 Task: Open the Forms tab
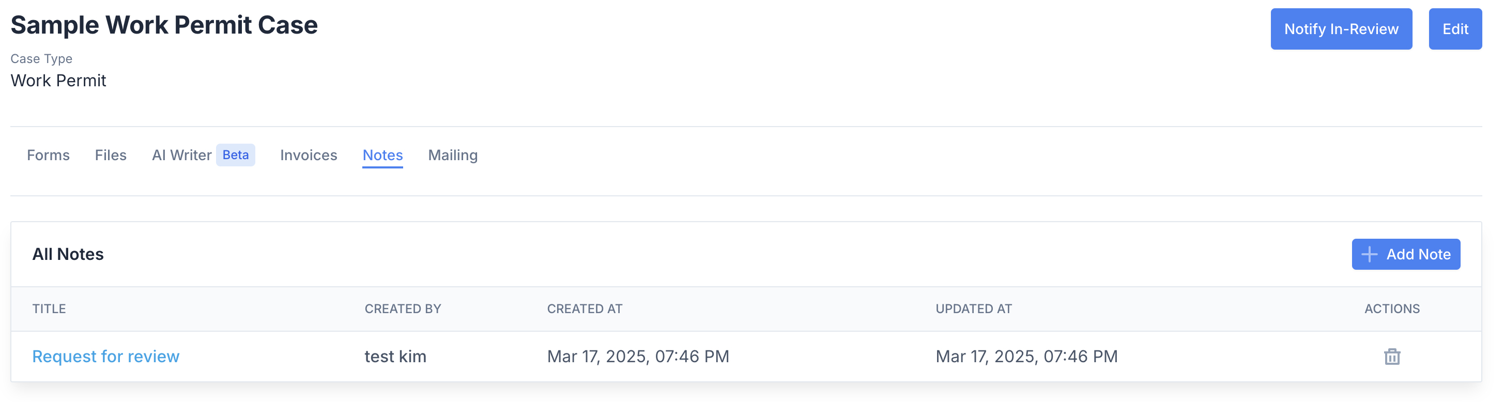point(49,155)
